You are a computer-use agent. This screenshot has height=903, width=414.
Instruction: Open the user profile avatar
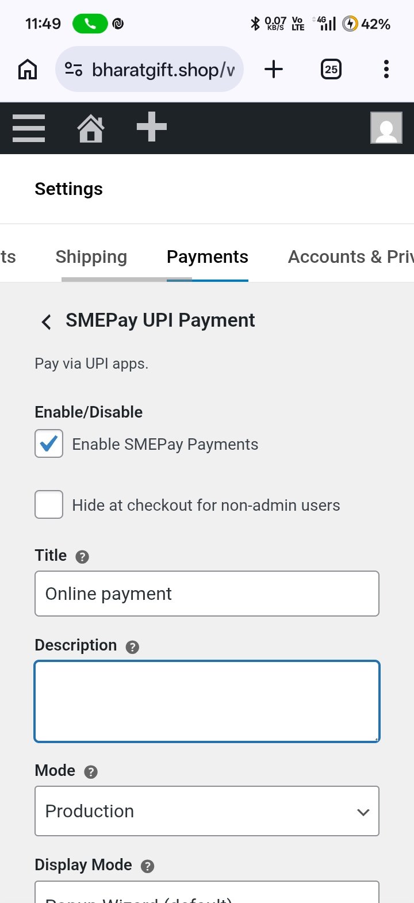point(386,128)
